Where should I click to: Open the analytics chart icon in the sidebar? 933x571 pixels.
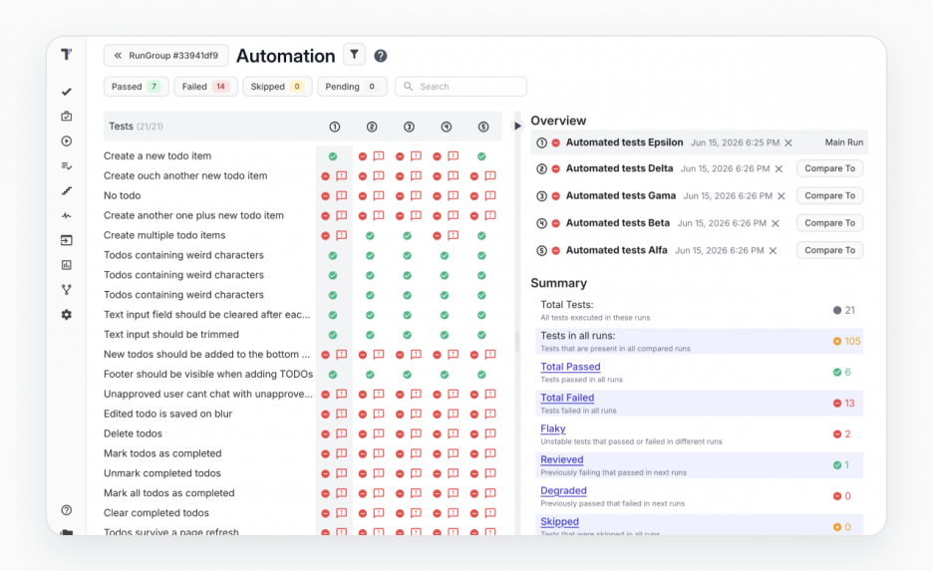click(67, 265)
